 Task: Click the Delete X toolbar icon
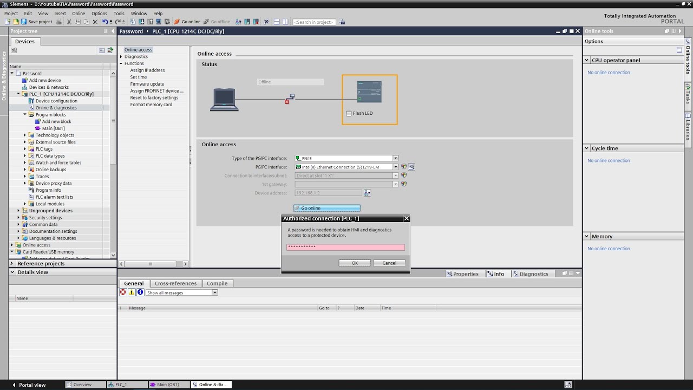pos(95,22)
